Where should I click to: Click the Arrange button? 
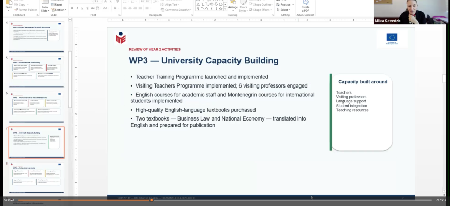pos(233,6)
